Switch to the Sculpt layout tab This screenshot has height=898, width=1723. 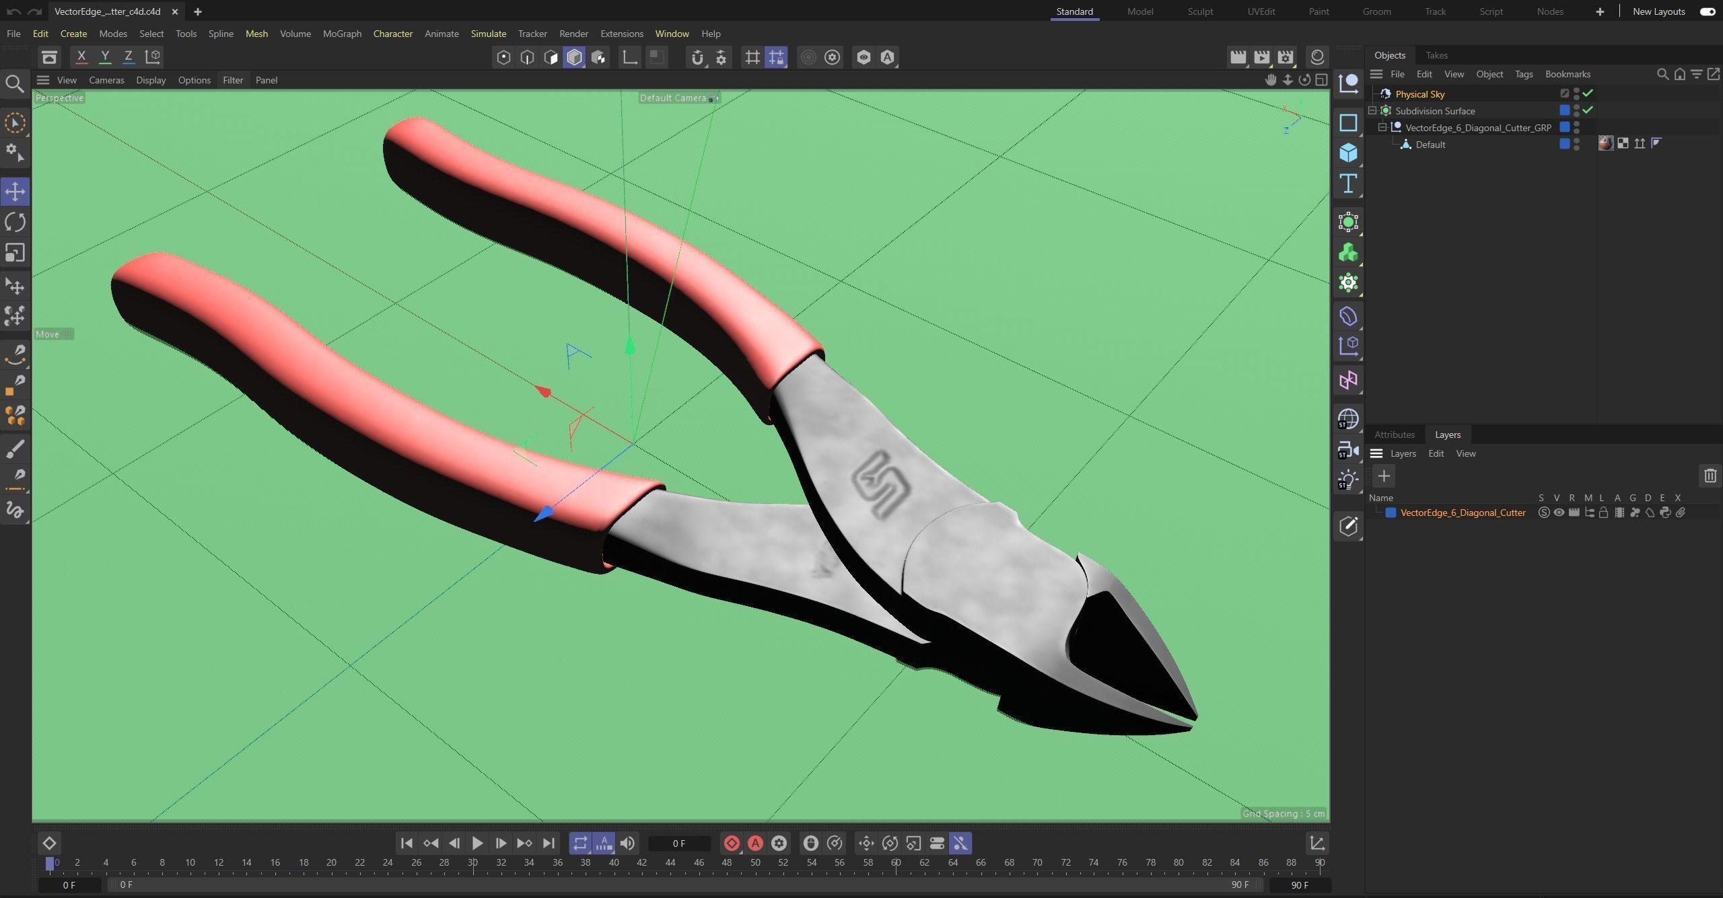[x=1200, y=11]
